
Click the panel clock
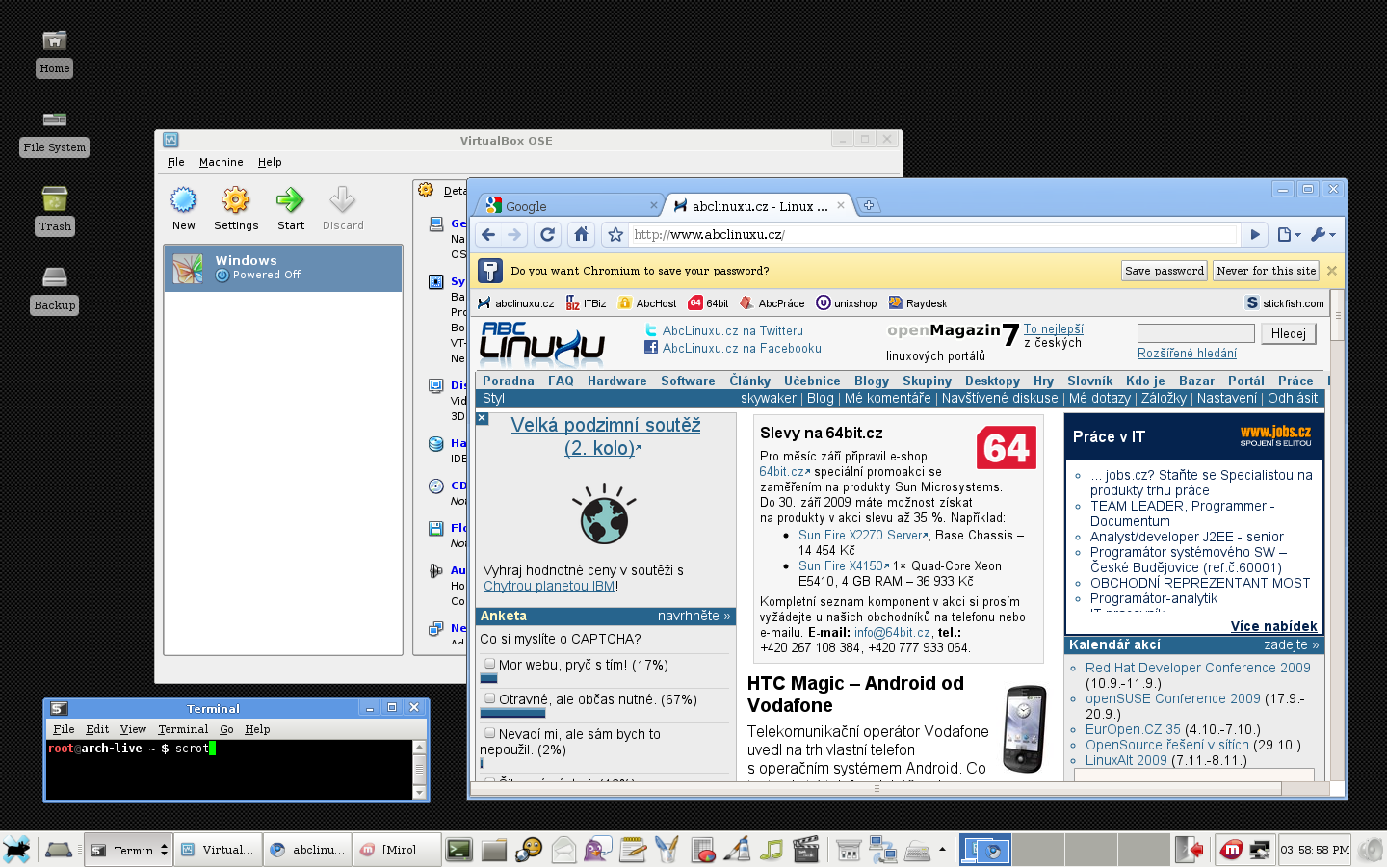[x=1315, y=850]
